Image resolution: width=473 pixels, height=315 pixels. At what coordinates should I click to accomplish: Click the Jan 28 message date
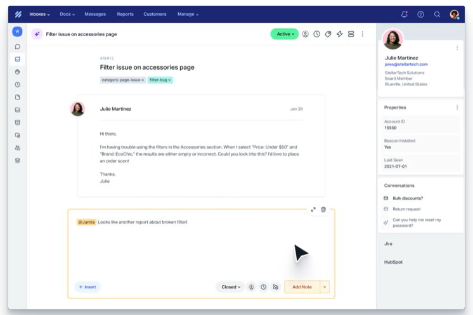[296, 109]
